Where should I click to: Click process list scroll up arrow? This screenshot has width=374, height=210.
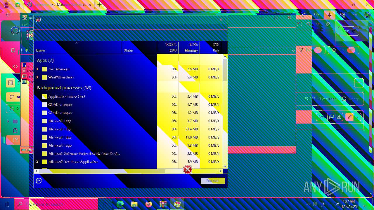point(225,57)
